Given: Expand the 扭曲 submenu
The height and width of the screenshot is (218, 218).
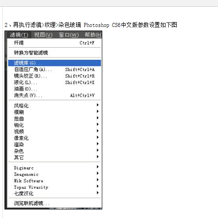Looking at the screenshot, I should coord(55,119).
